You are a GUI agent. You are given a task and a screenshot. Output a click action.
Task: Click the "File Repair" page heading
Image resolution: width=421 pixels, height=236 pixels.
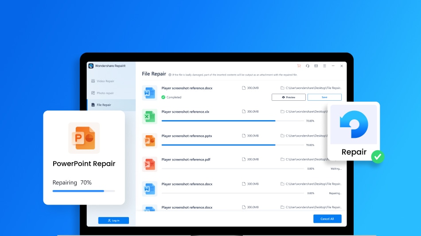[x=154, y=74]
